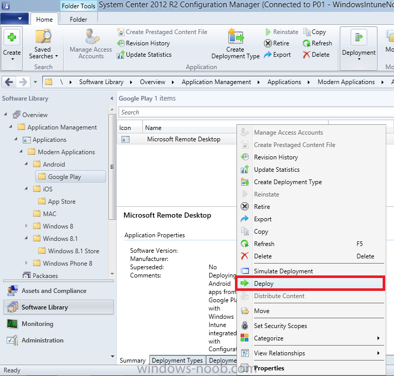The width and height of the screenshot is (394, 376).
Task: Click Update Statistics in the ribbon
Action: 144,55
